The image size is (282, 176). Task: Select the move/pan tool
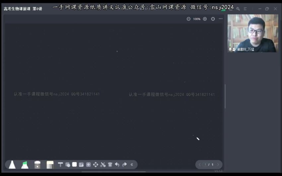click(96, 164)
